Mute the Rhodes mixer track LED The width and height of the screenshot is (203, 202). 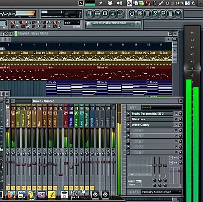pyautogui.click(x=71, y=149)
